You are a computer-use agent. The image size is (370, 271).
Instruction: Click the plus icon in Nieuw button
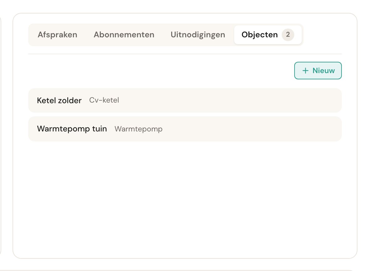(x=305, y=71)
